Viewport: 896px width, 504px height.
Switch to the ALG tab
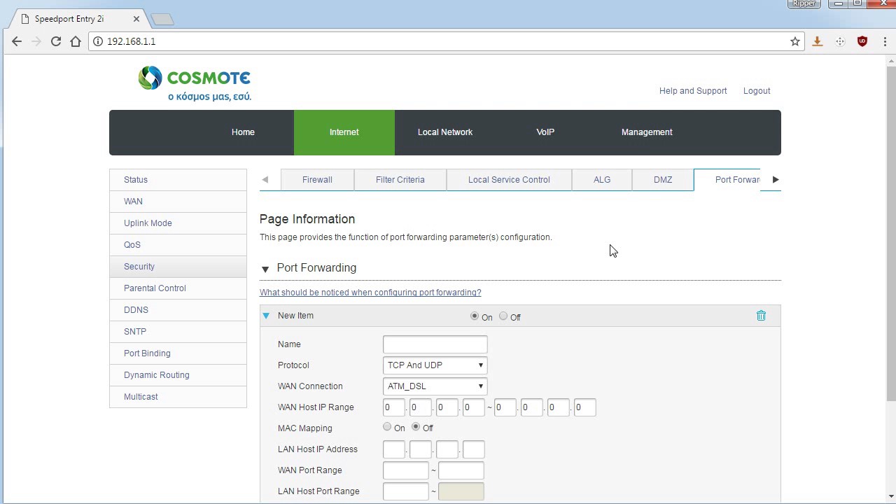click(602, 180)
